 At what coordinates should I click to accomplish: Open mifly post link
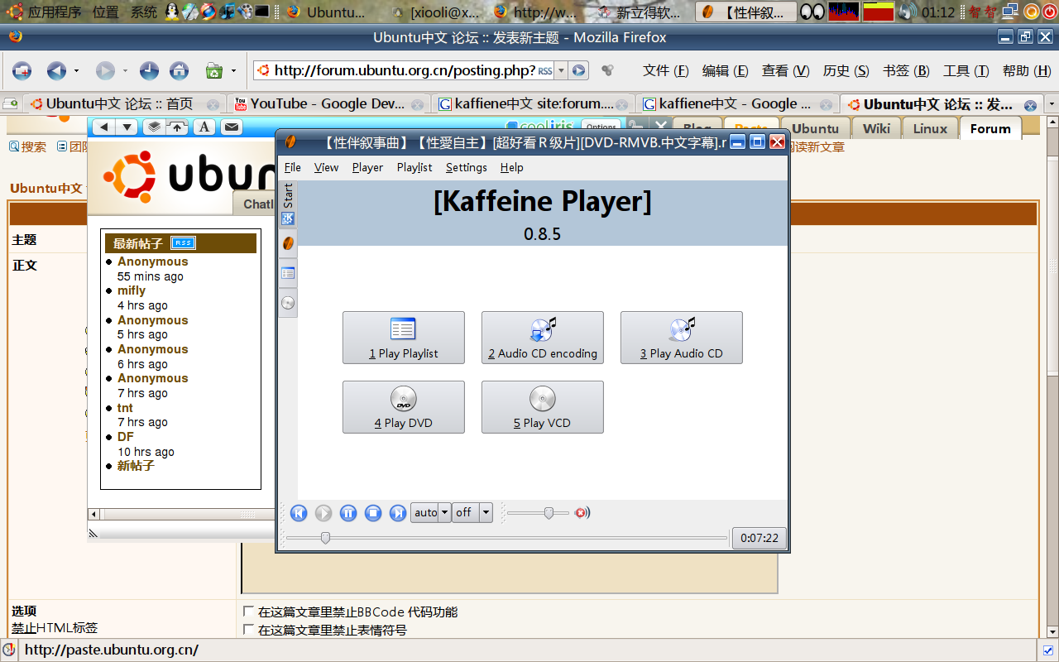132,290
